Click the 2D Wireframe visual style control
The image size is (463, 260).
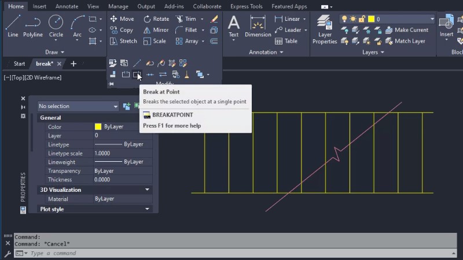click(x=43, y=78)
